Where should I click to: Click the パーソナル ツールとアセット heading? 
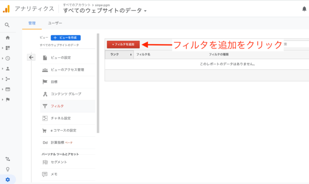tap(60, 154)
